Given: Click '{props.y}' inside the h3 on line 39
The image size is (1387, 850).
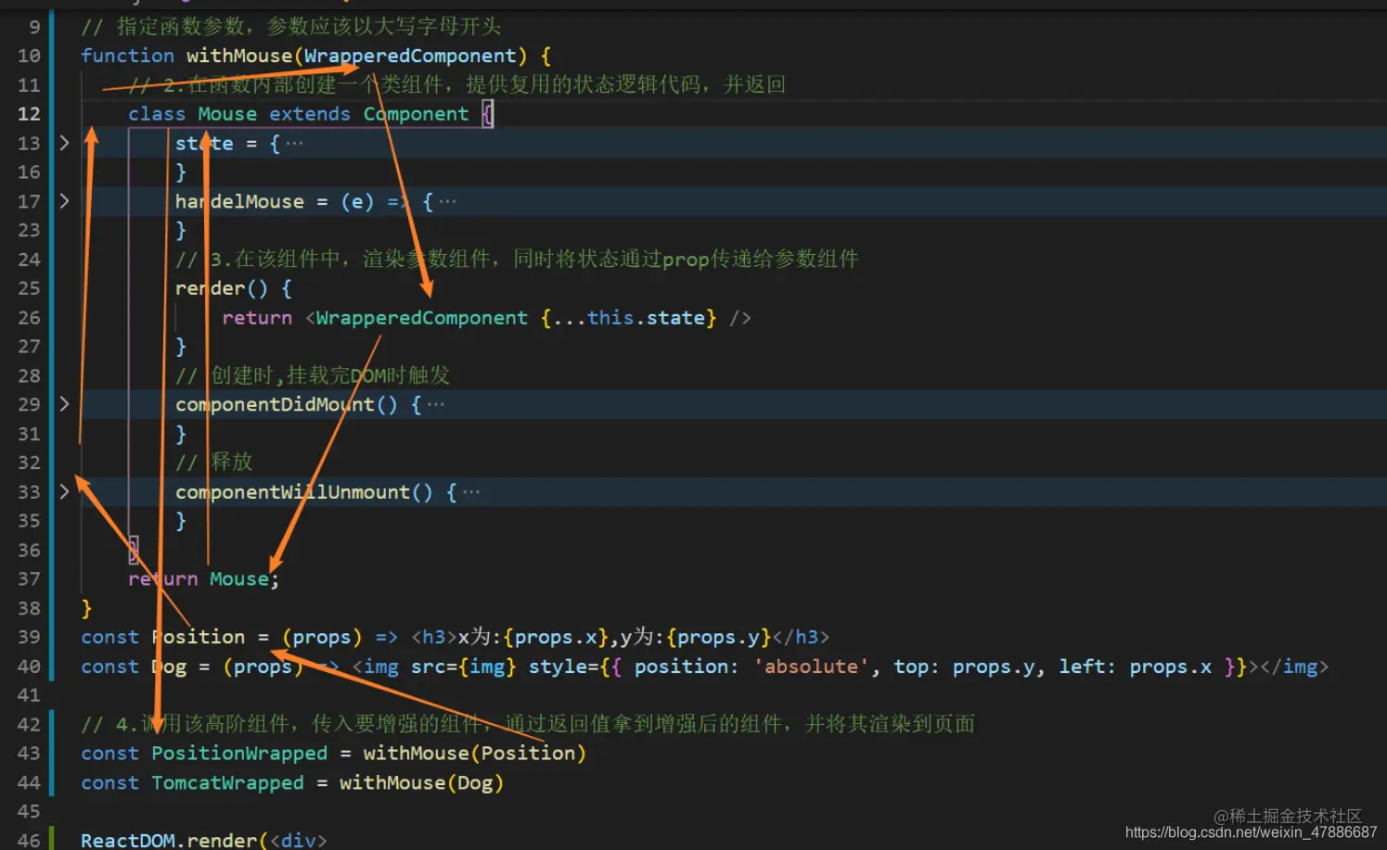Looking at the screenshot, I should coord(719,637).
